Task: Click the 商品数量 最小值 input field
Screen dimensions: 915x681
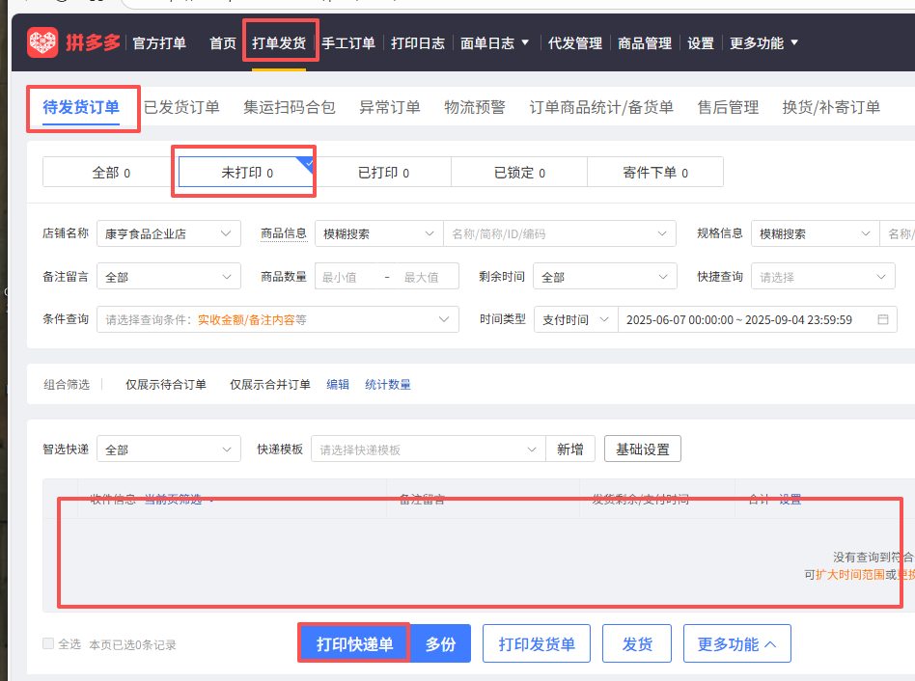Action: [x=346, y=277]
